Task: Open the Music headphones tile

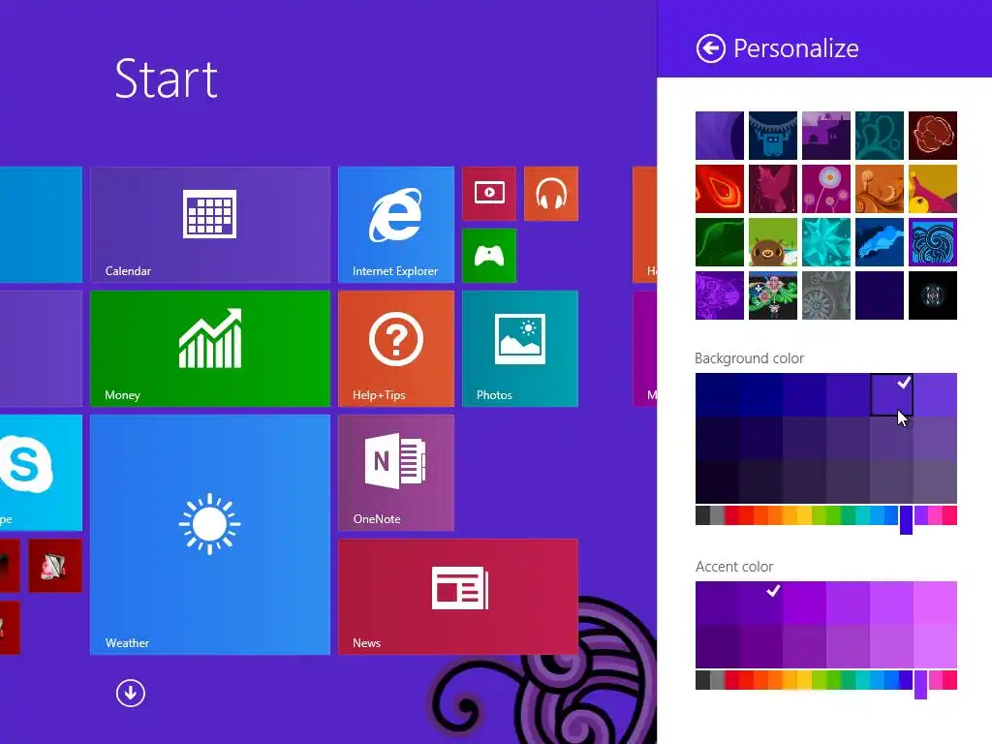Action: pyautogui.click(x=551, y=194)
